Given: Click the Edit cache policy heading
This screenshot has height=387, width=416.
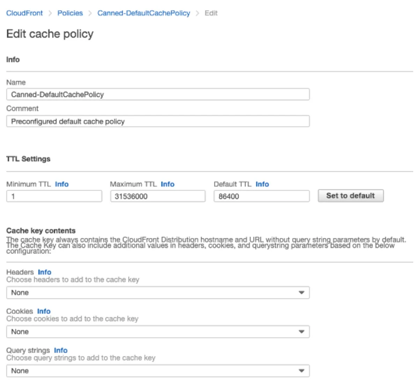Looking at the screenshot, I should (x=50, y=34).
